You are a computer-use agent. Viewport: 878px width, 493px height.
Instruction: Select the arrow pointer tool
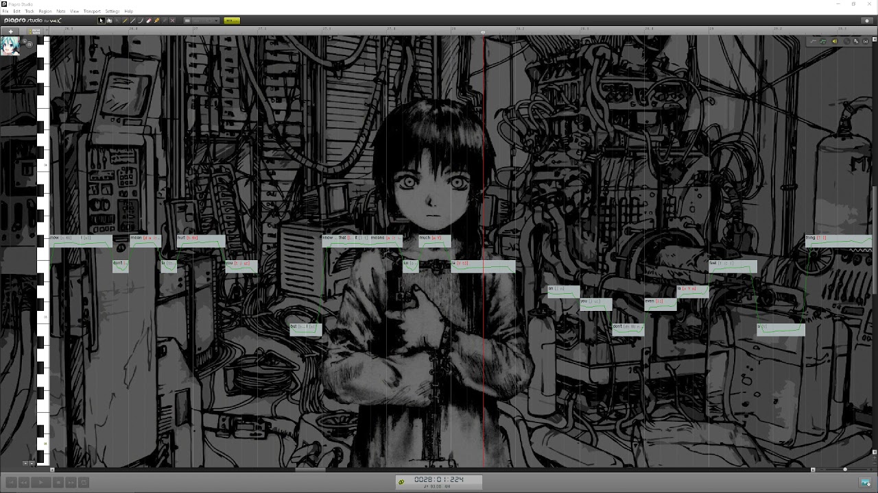[x=102, y=21]
